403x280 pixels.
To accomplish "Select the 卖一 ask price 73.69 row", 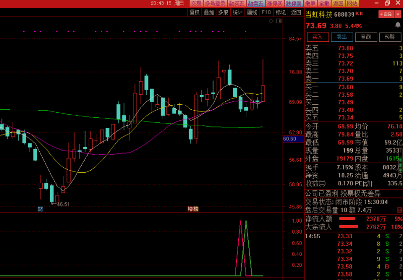I will [x=353, y=79].
